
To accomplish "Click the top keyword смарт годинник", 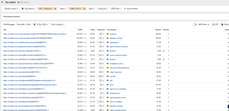I will click(116, 72).
